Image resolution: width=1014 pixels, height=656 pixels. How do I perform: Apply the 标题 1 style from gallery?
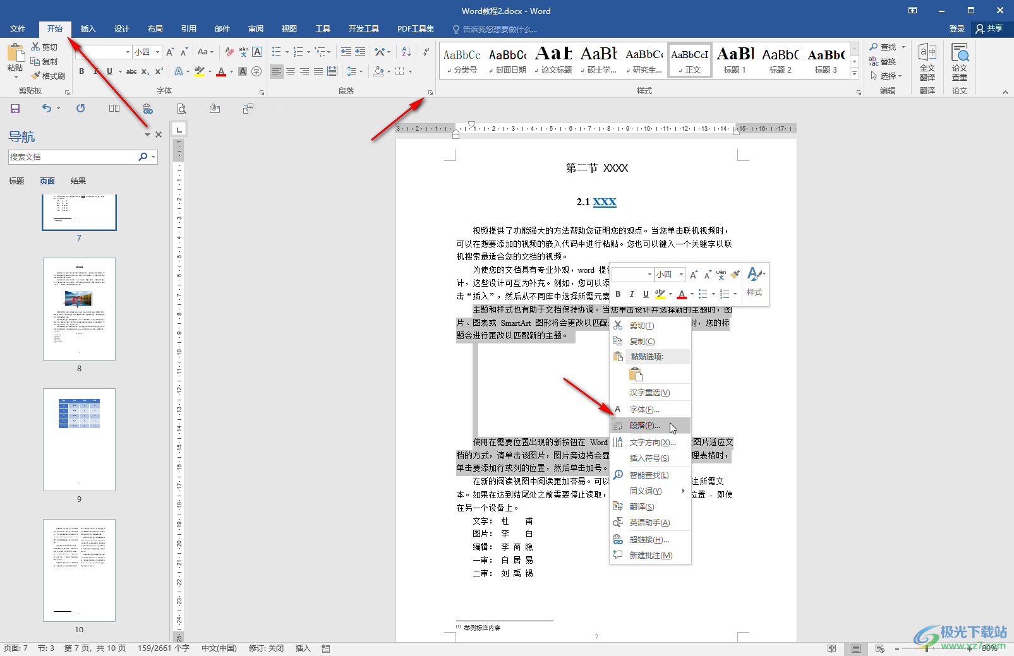click(x=735, y=60)
